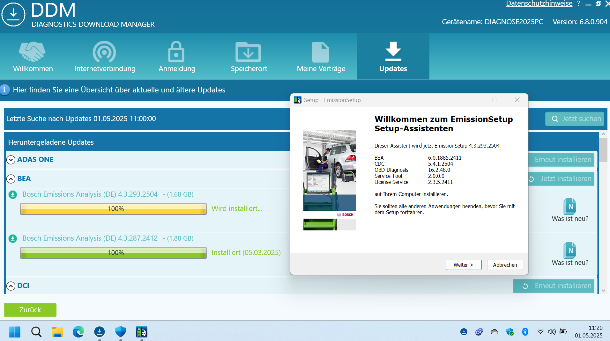This screenshot has height=341, width=610.
Task: Go to the Speicherort tab
Action: point(249,57)
